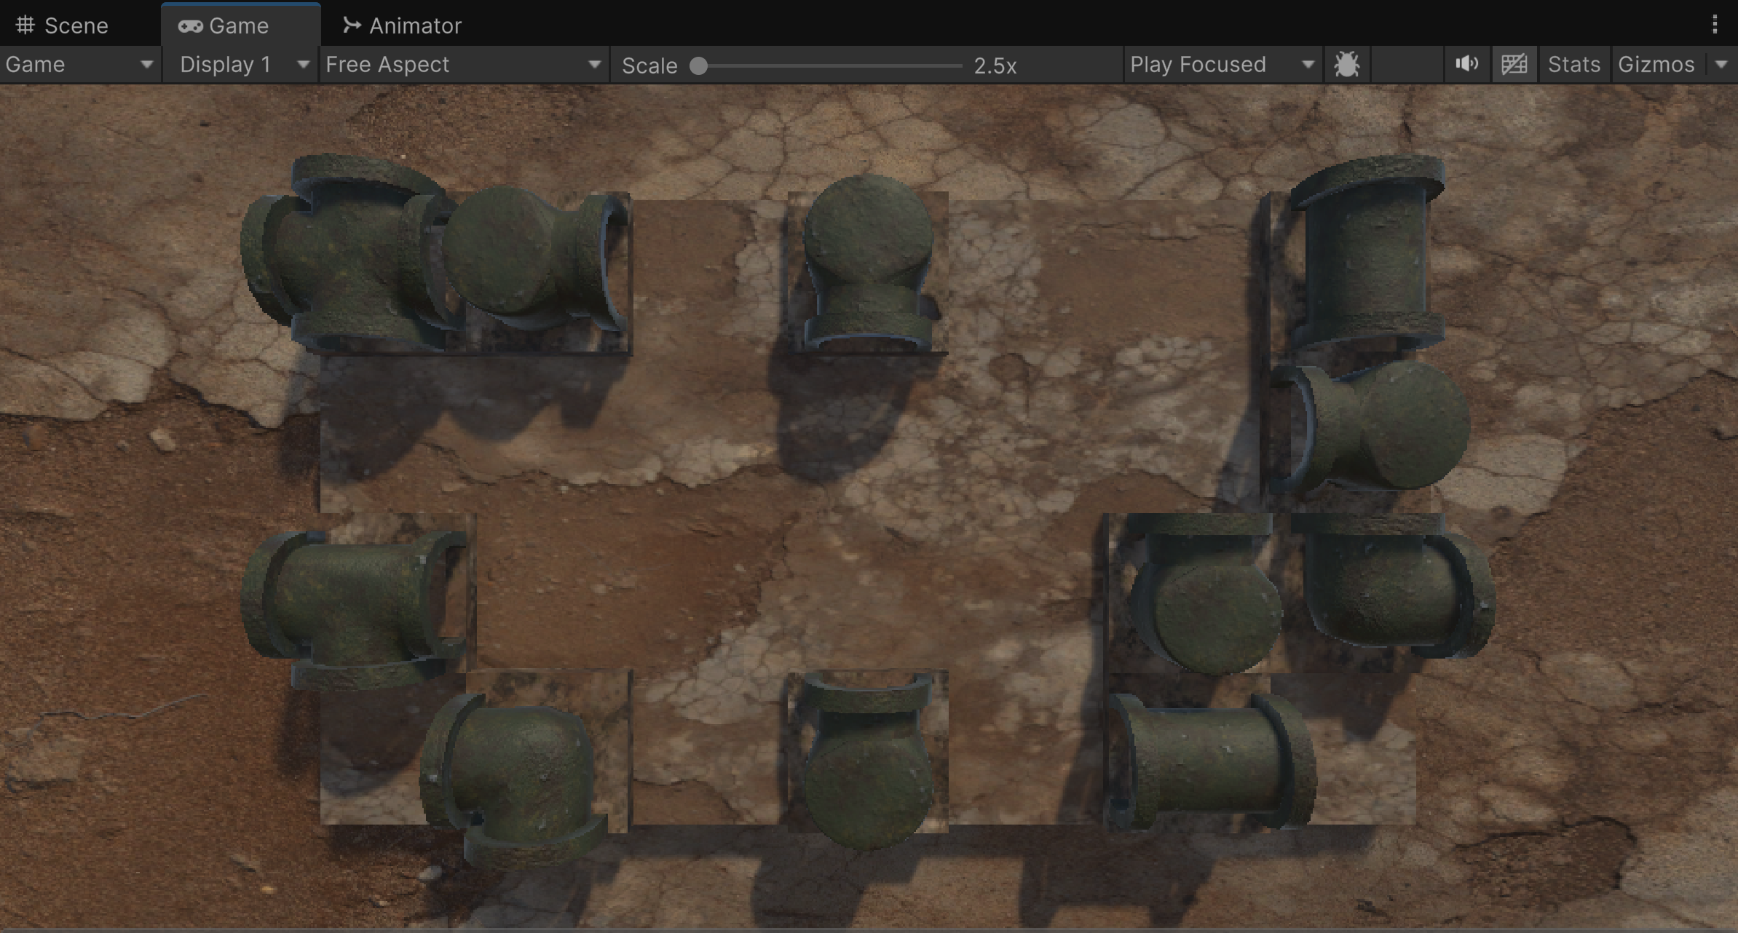Open the Play Focused dropdown
Viewport: 1738px width, 933px height.
pyautogui.click(x=1222, y=65)
